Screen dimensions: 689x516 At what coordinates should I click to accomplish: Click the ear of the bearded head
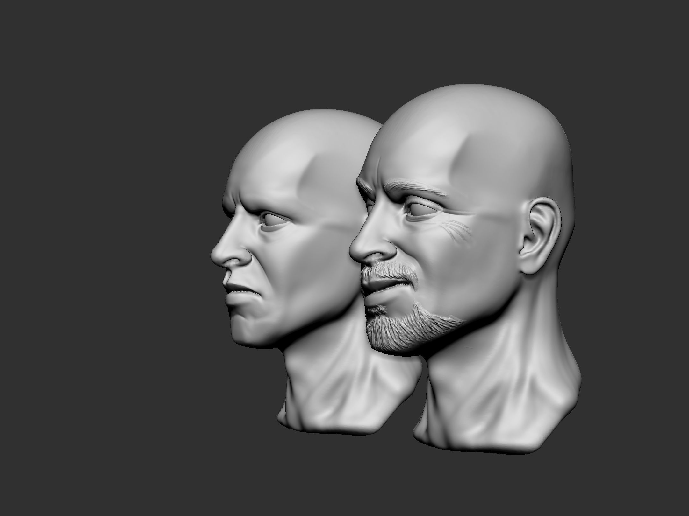(x=540, y=235)
